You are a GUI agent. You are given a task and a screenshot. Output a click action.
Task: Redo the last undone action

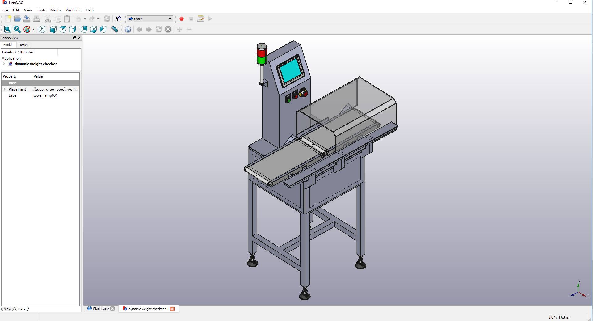[92, 19]
